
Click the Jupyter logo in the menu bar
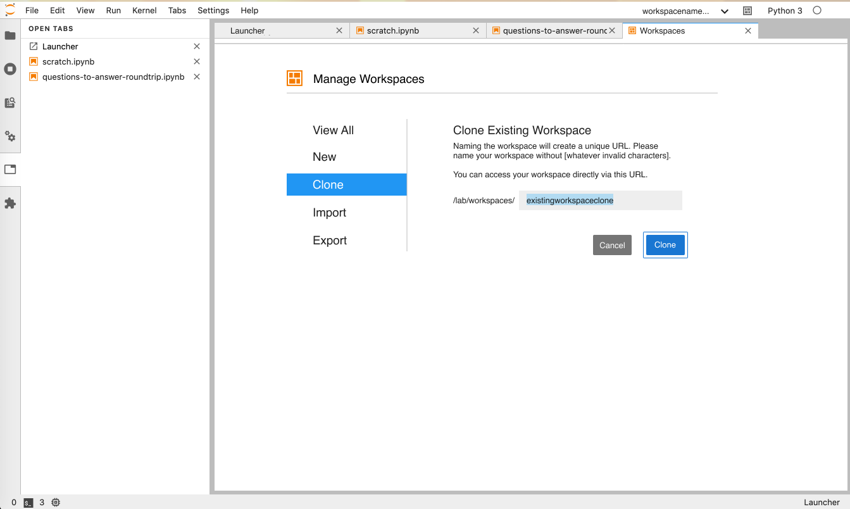[10, 10]
